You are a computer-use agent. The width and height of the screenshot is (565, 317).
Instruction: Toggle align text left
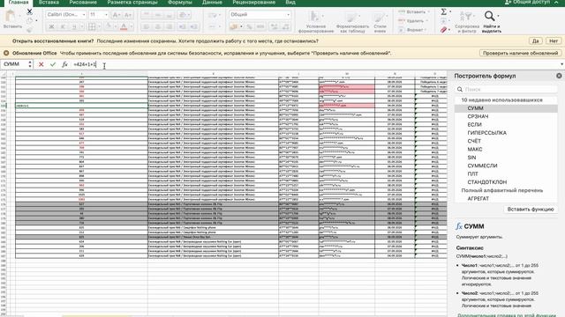(x=147, y=26)
